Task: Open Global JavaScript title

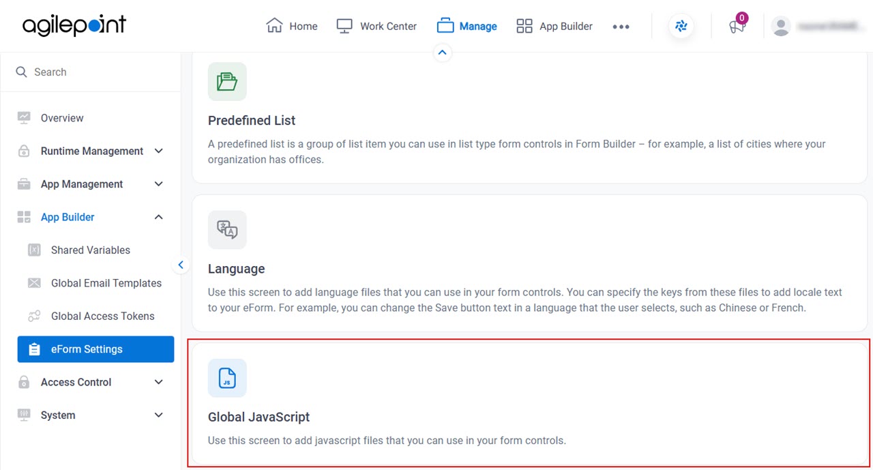Action: [258, 417]
